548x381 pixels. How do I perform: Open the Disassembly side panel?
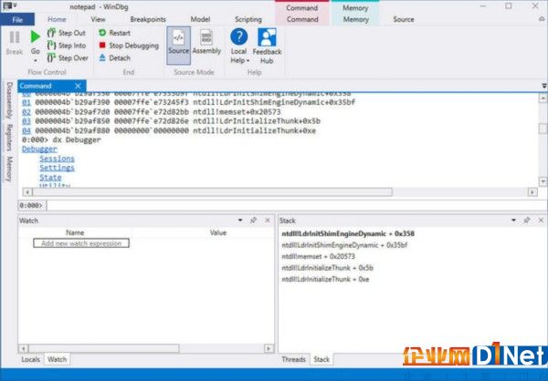(x=9, y=100)
